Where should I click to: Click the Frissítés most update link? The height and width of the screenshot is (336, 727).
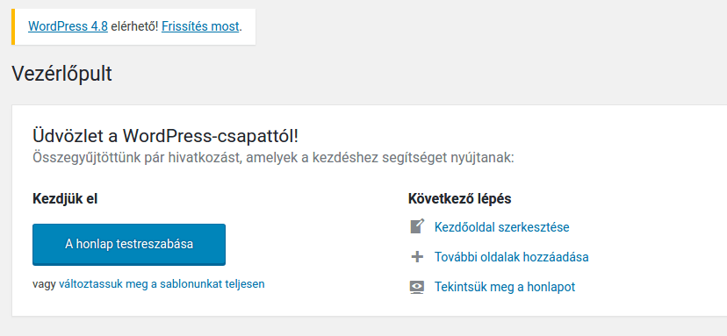coord(200,26)
